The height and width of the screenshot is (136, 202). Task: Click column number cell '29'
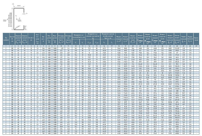[196, 46]
